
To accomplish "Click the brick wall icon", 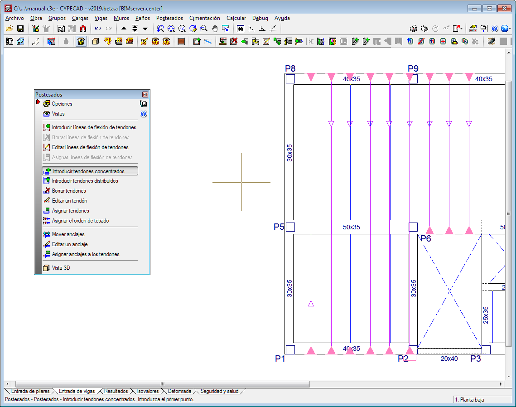I will (181, 42).
